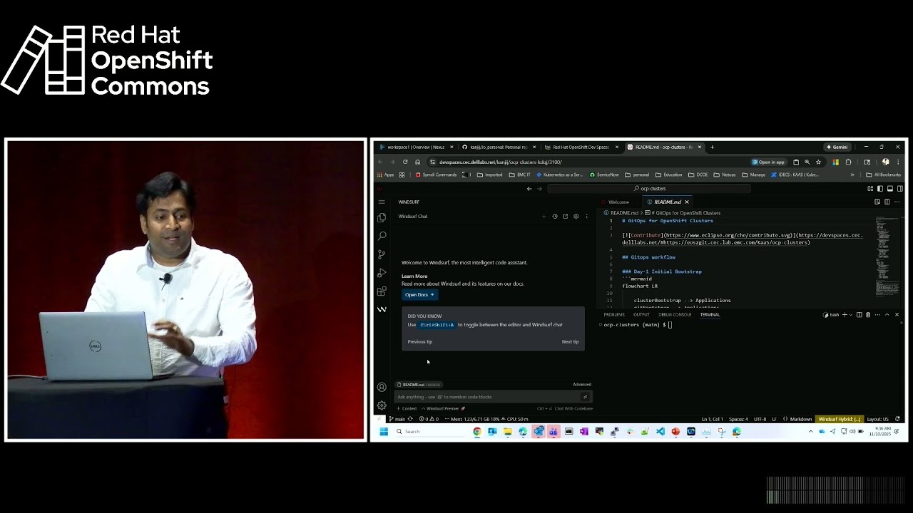Open Windsurf chat more actions menu

tap(586, 216)
